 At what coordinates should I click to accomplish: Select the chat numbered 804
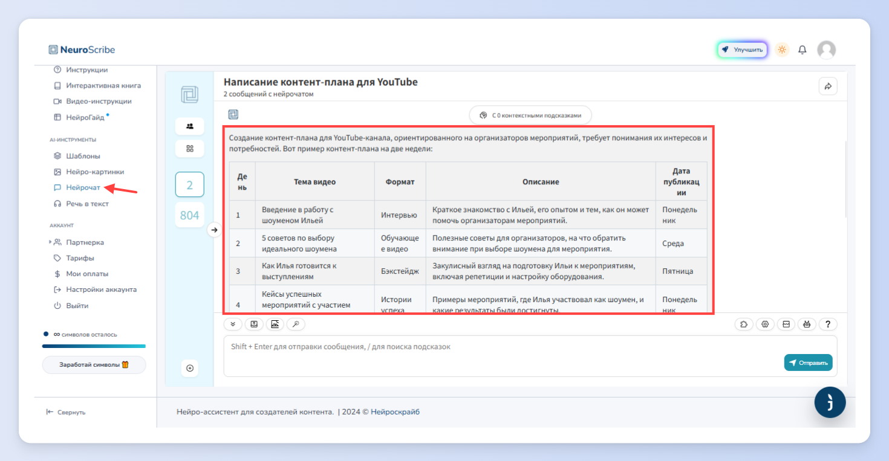click(189, 215)
